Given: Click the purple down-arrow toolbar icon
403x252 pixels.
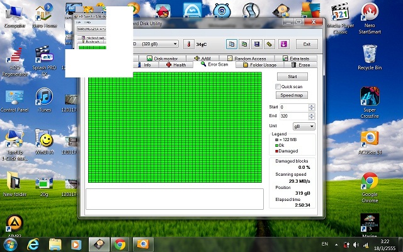Looking at the screenshot, I should tap(283, 44).
